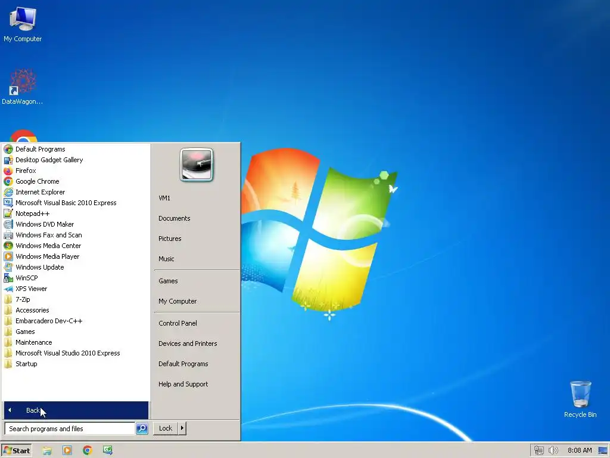Click the volume speaker tray icon
Screen dimensions: 610x458
pyautogui.click(x=553, y=451)
